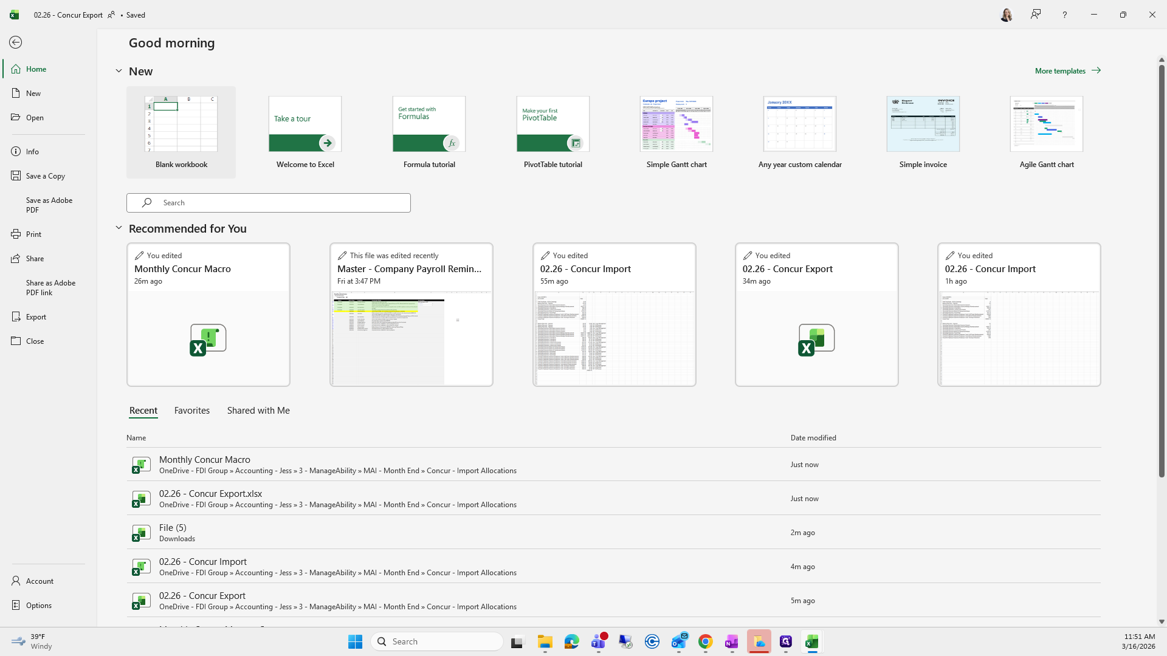Click the back arrow icon
1167x656 pixels.
[x=16, y=43]
